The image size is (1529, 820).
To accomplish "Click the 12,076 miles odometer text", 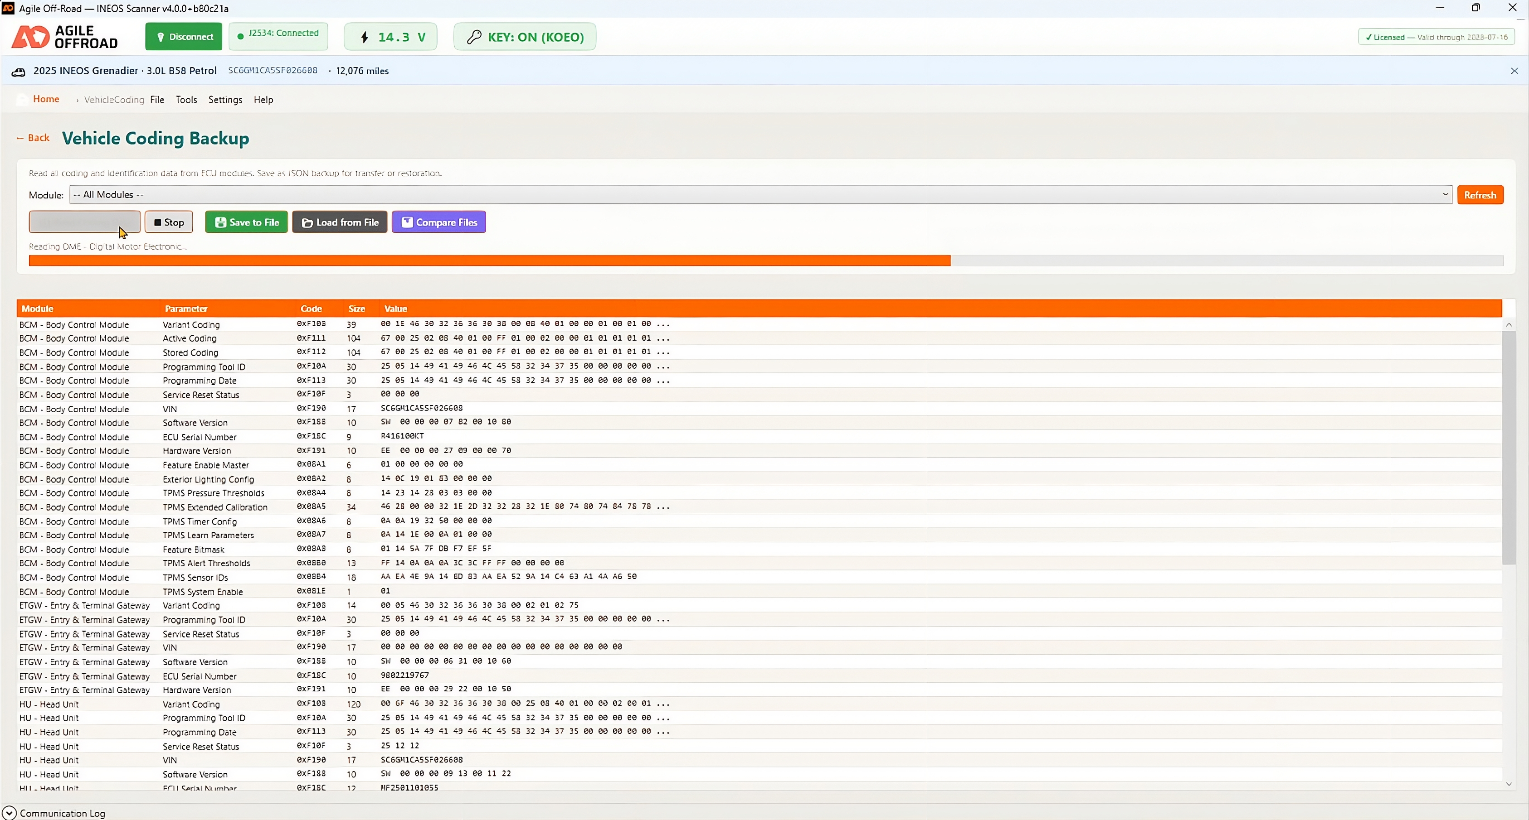I will pos(363,71).
